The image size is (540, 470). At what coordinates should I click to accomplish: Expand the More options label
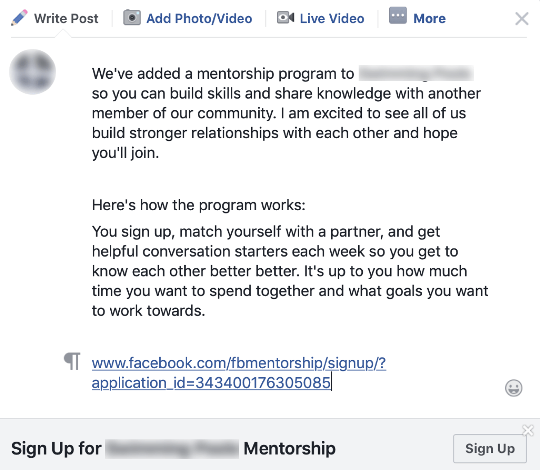tap(430, 18)
